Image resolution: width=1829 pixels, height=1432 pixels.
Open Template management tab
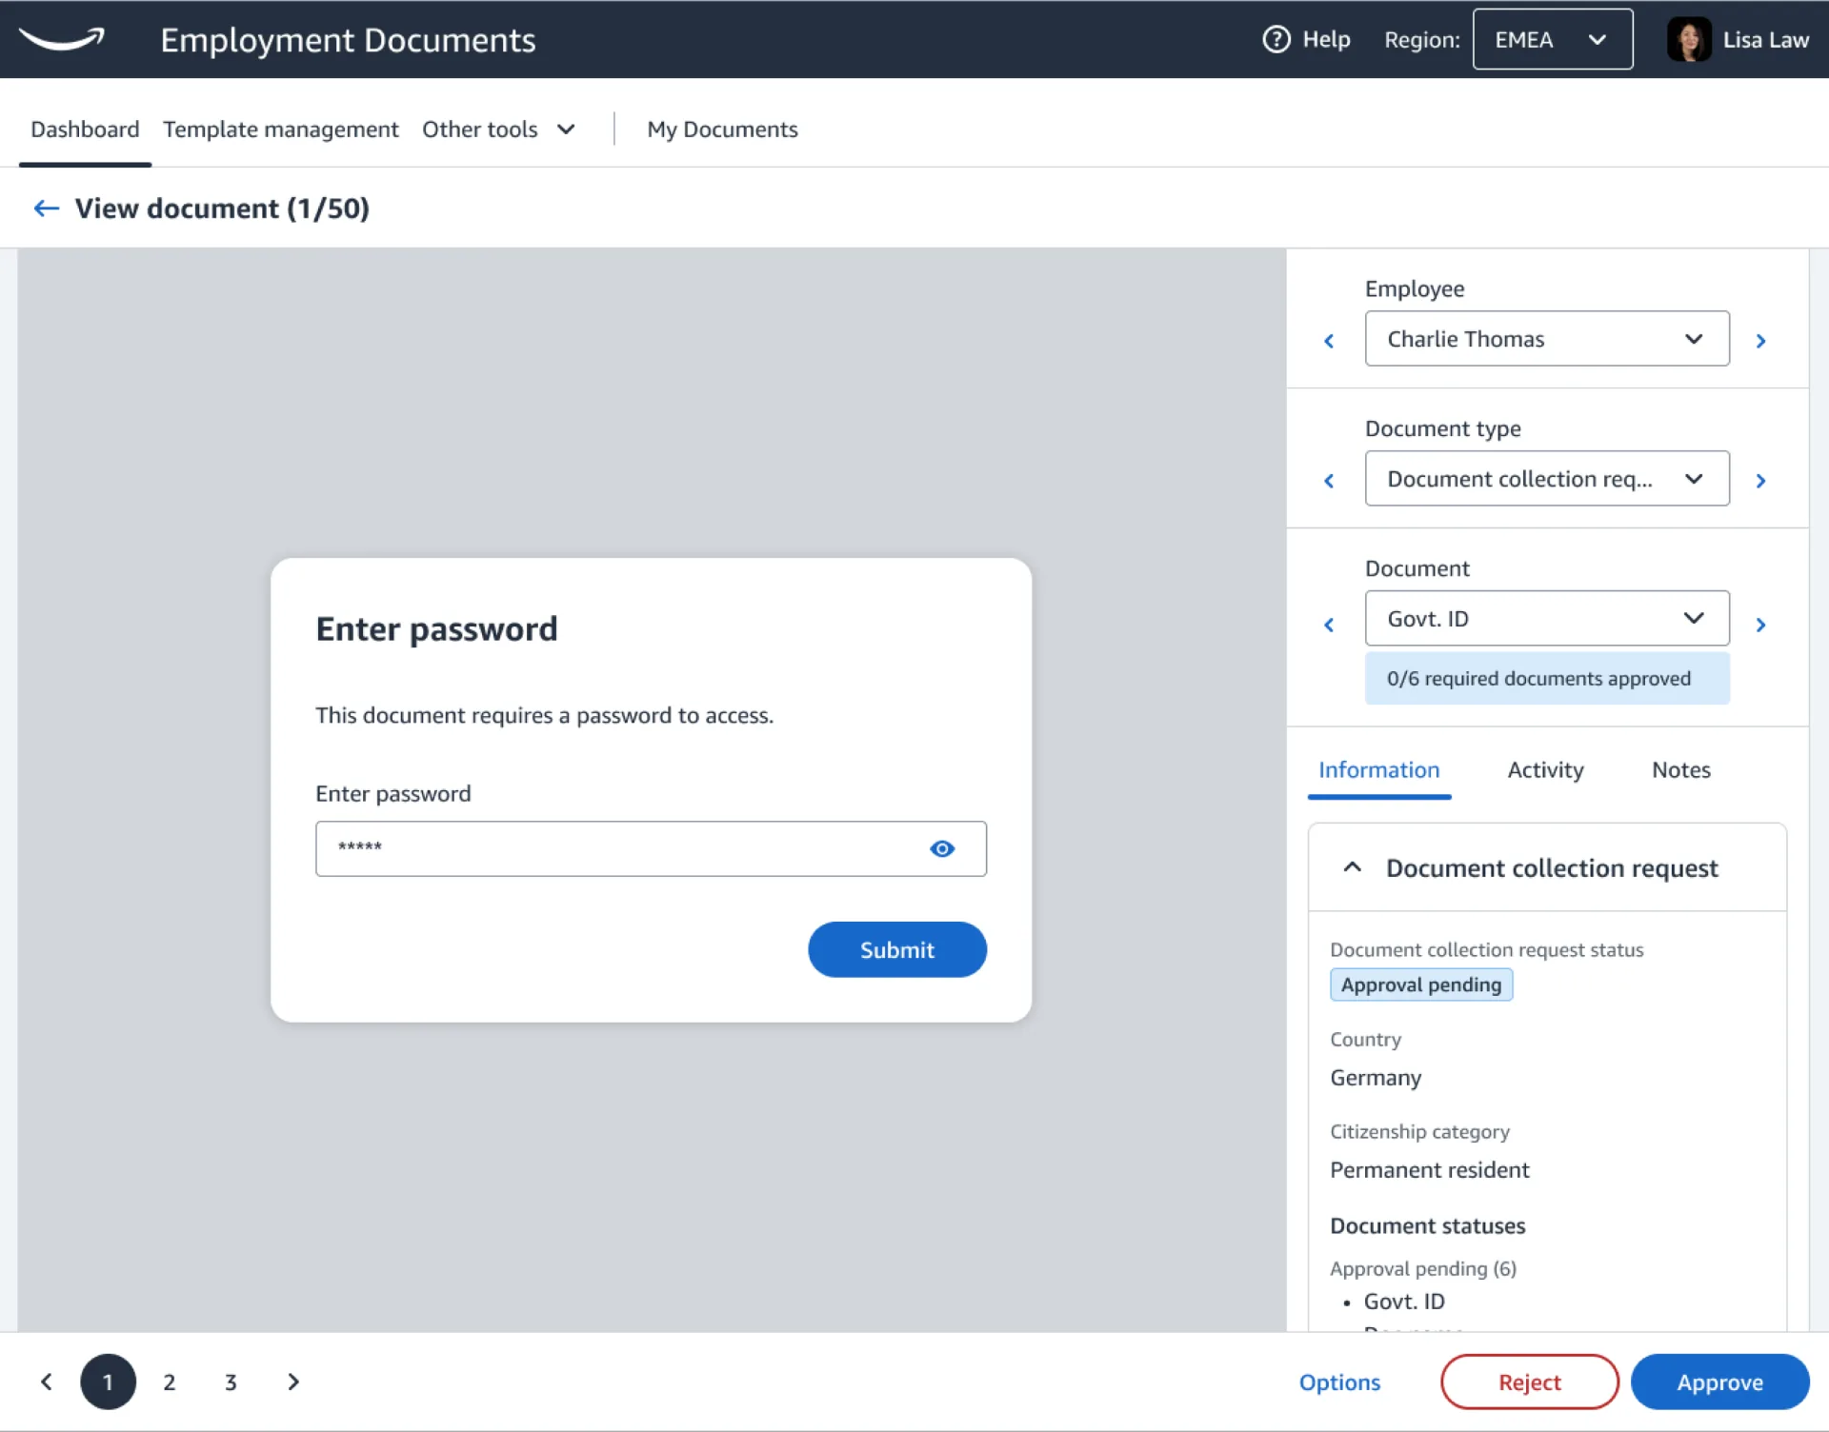(280, 129)
